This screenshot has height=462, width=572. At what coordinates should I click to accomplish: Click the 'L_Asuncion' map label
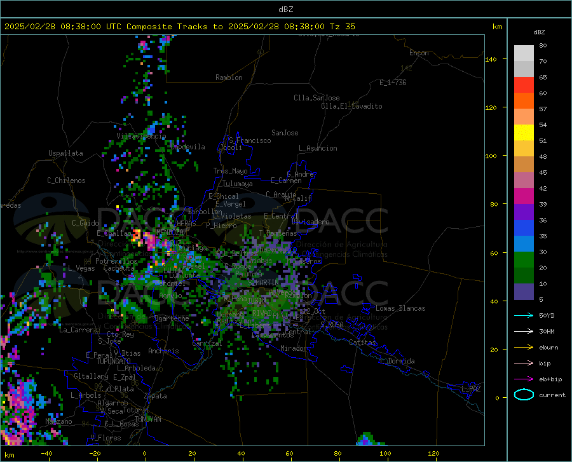click(x=318, y=148)
